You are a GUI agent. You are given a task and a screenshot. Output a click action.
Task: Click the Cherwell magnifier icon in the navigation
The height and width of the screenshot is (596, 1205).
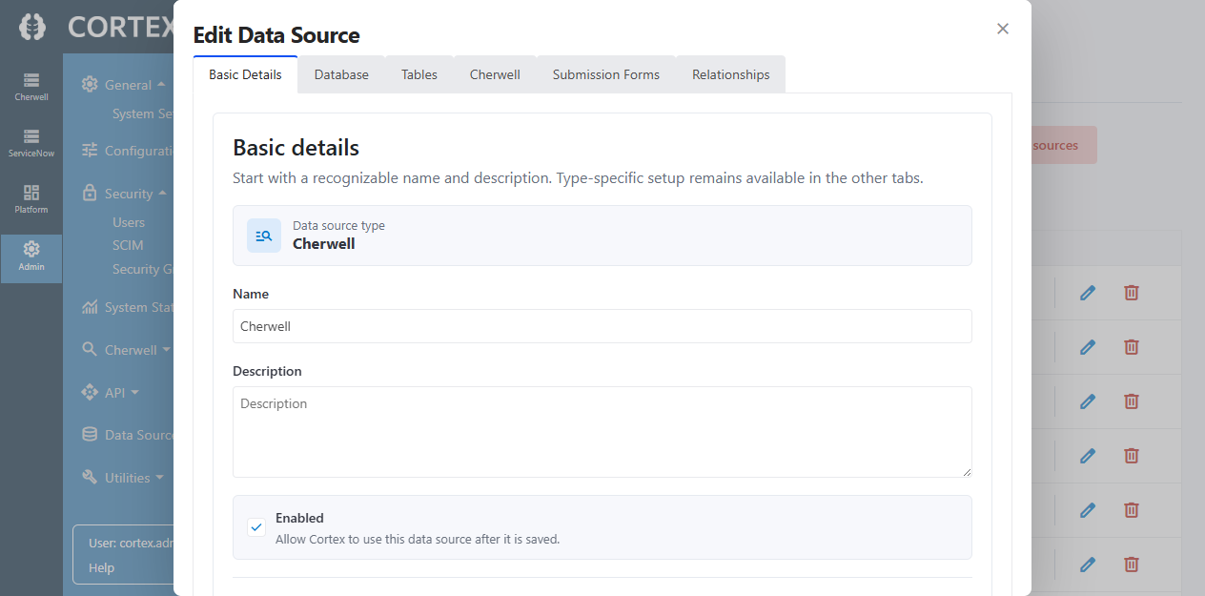90,349
